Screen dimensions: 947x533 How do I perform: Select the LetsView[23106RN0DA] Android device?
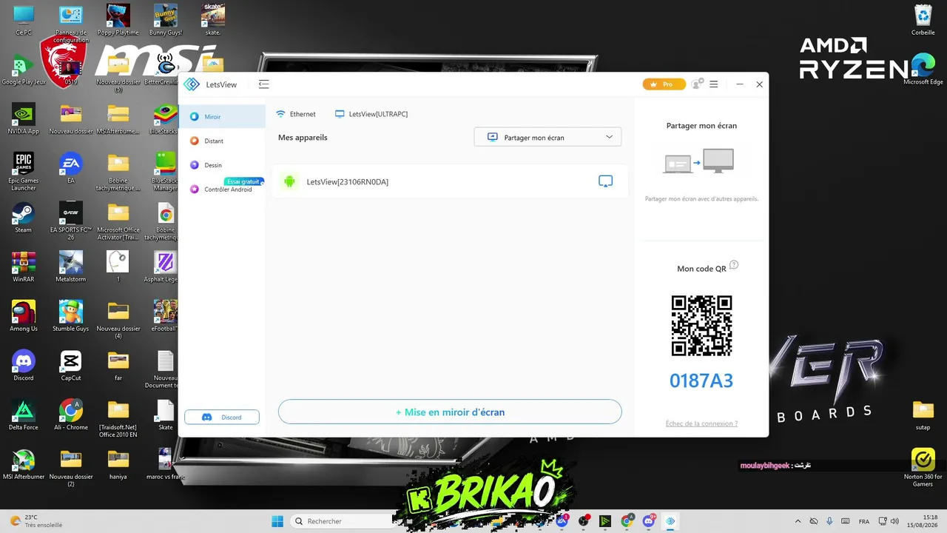(450, 181)
